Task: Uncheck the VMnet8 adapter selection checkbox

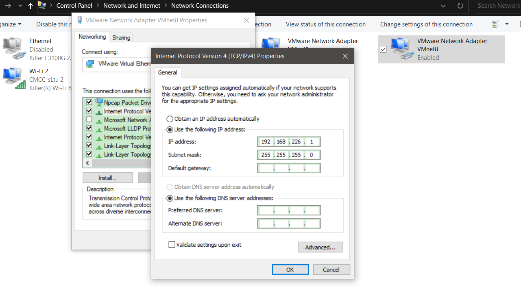Action: click(x=383, y=49)
